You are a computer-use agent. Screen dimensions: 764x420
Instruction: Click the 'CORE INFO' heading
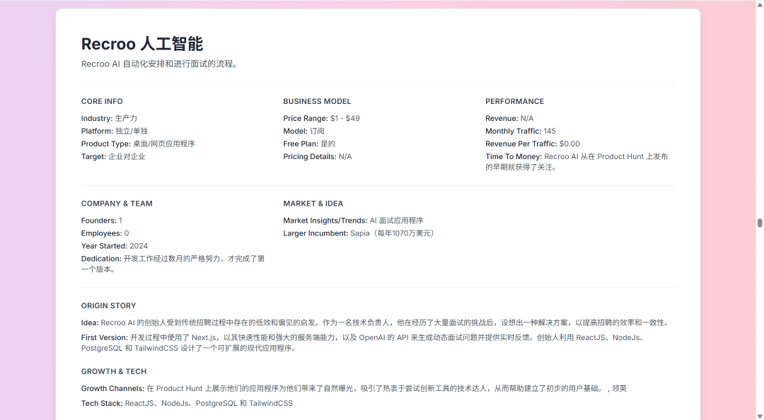point(102,101)
